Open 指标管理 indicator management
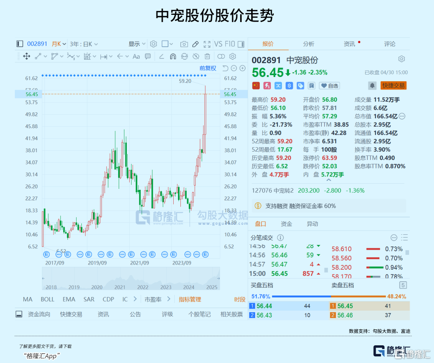Screen dimensions: 434x363 (190, 299)
